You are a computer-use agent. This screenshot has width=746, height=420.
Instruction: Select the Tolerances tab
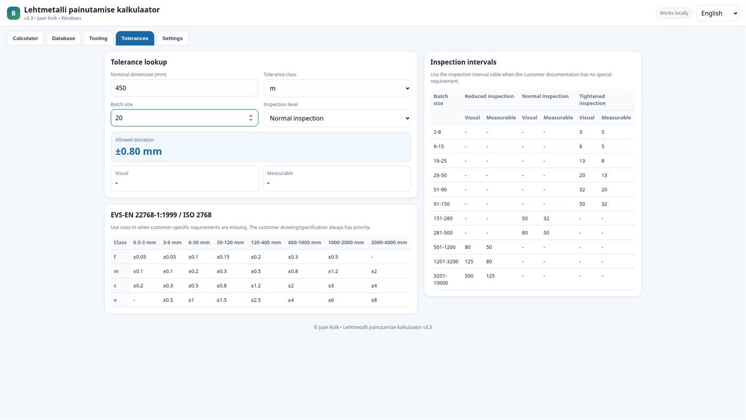(x=135, y=38)
